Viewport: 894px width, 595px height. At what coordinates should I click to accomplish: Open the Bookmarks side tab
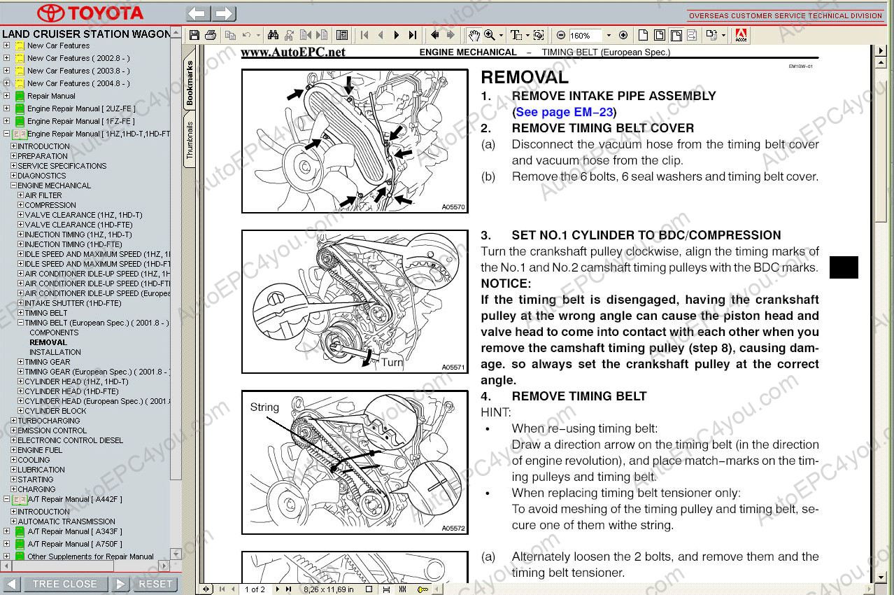tap(190, 83)
